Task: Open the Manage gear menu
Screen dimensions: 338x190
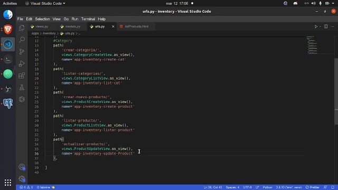Action: tap(22, 178)
